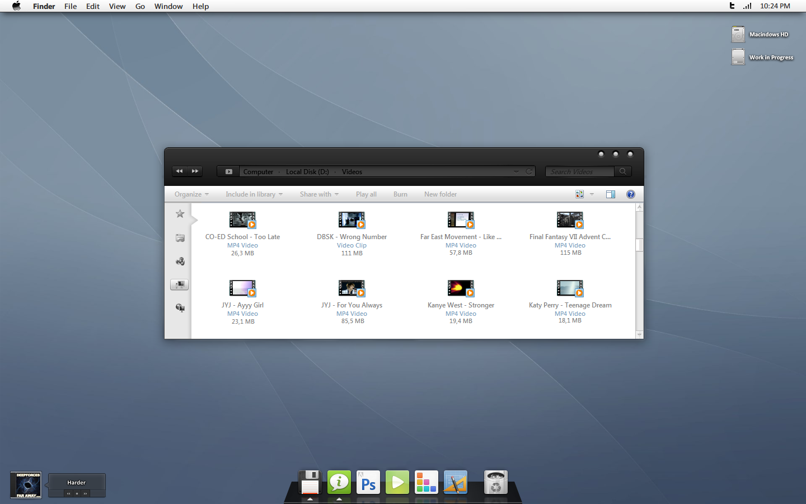Screen dimensions: 806x504
Task: Select JYJ - Ayyy Girl video
Action: tap(242, 302)
